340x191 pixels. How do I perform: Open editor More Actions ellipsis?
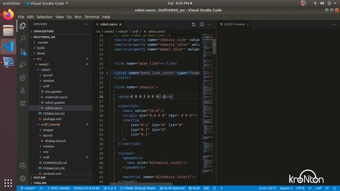click(x=209, y=24)
